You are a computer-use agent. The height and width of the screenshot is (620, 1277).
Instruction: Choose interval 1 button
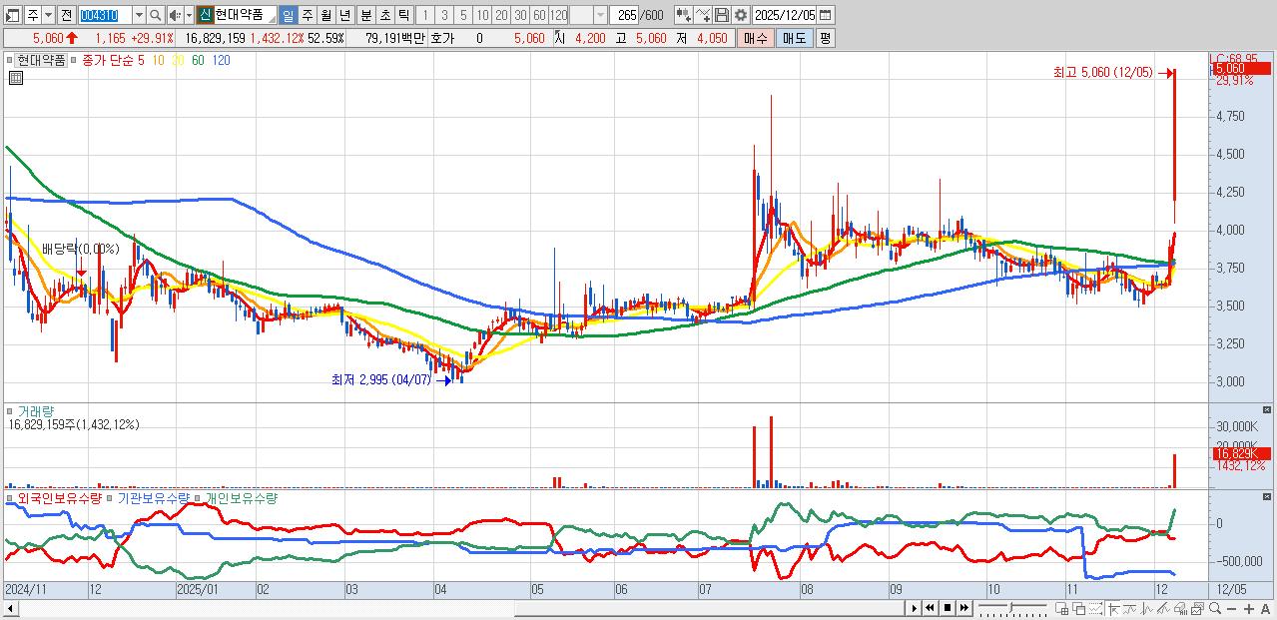point(424,15)
